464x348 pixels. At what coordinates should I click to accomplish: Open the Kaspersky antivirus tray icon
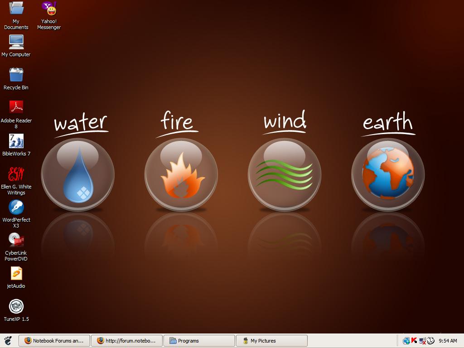pos(414,341)
